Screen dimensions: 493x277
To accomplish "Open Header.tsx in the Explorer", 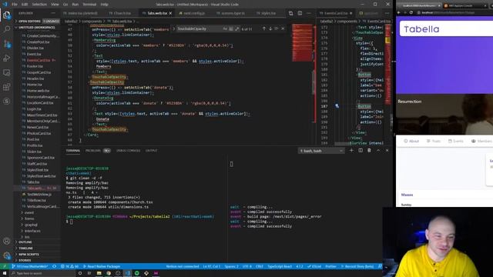I will pyautogui.click(x=35, y=78).
